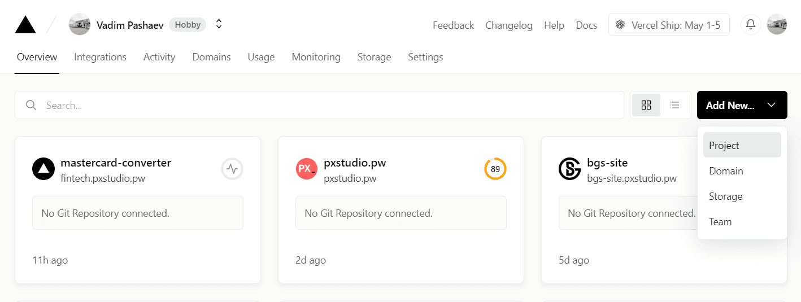This screenshot has height=302, width=801.
Task: Focus the Search projects field
Action: [x=319, y=105]
